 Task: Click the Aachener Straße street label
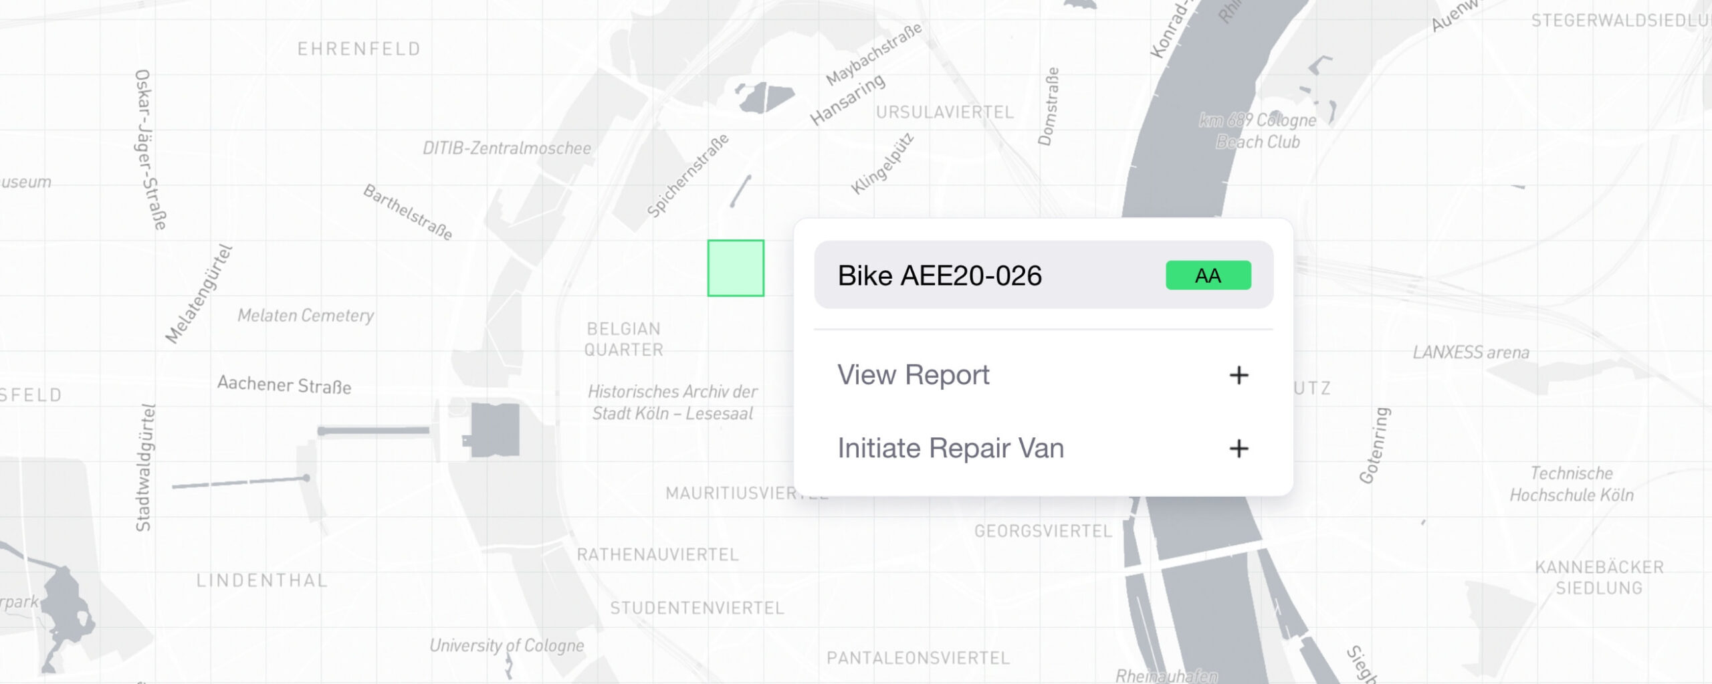click(284, 384)
